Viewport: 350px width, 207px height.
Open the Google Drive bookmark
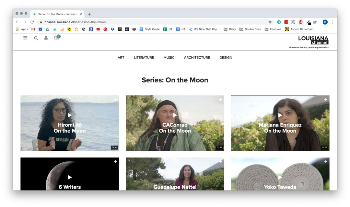click(48, 29)
